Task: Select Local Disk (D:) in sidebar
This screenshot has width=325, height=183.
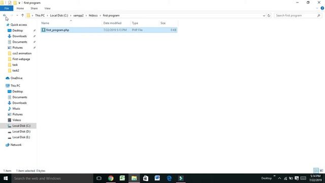Action: coord(21,132)
